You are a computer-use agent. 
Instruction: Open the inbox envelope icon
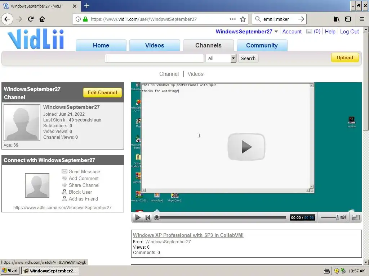pos(309,32)
